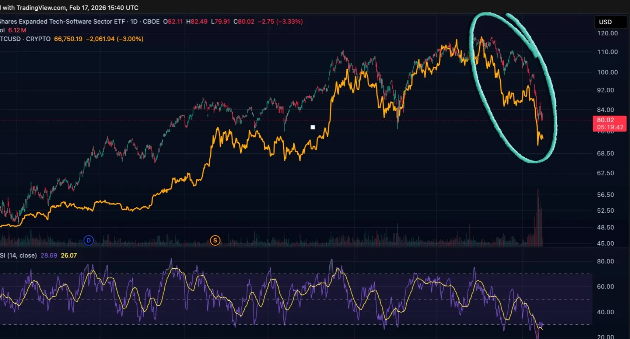Click the yellow RSI average value 26.07

[69, 255]
